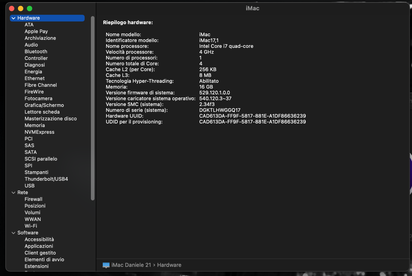The width and height of the screenshot is (412, 276).
Task: Select SCSI parallelo item
Action: pyautogui.click(x=41, y=159)
